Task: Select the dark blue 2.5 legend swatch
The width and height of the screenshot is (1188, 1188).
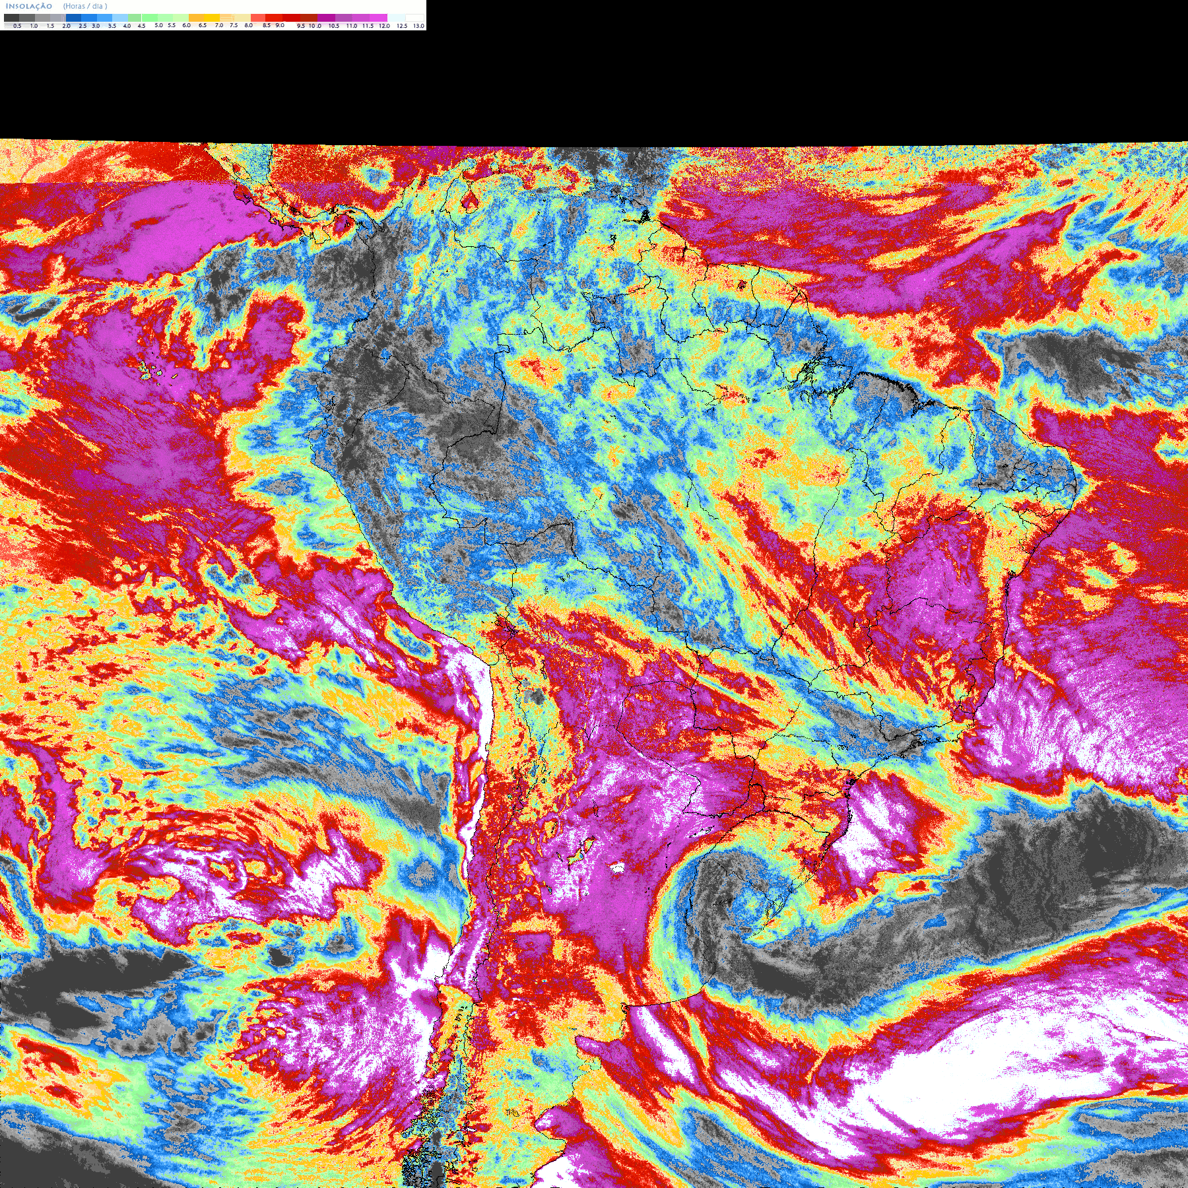Action: 73,18
